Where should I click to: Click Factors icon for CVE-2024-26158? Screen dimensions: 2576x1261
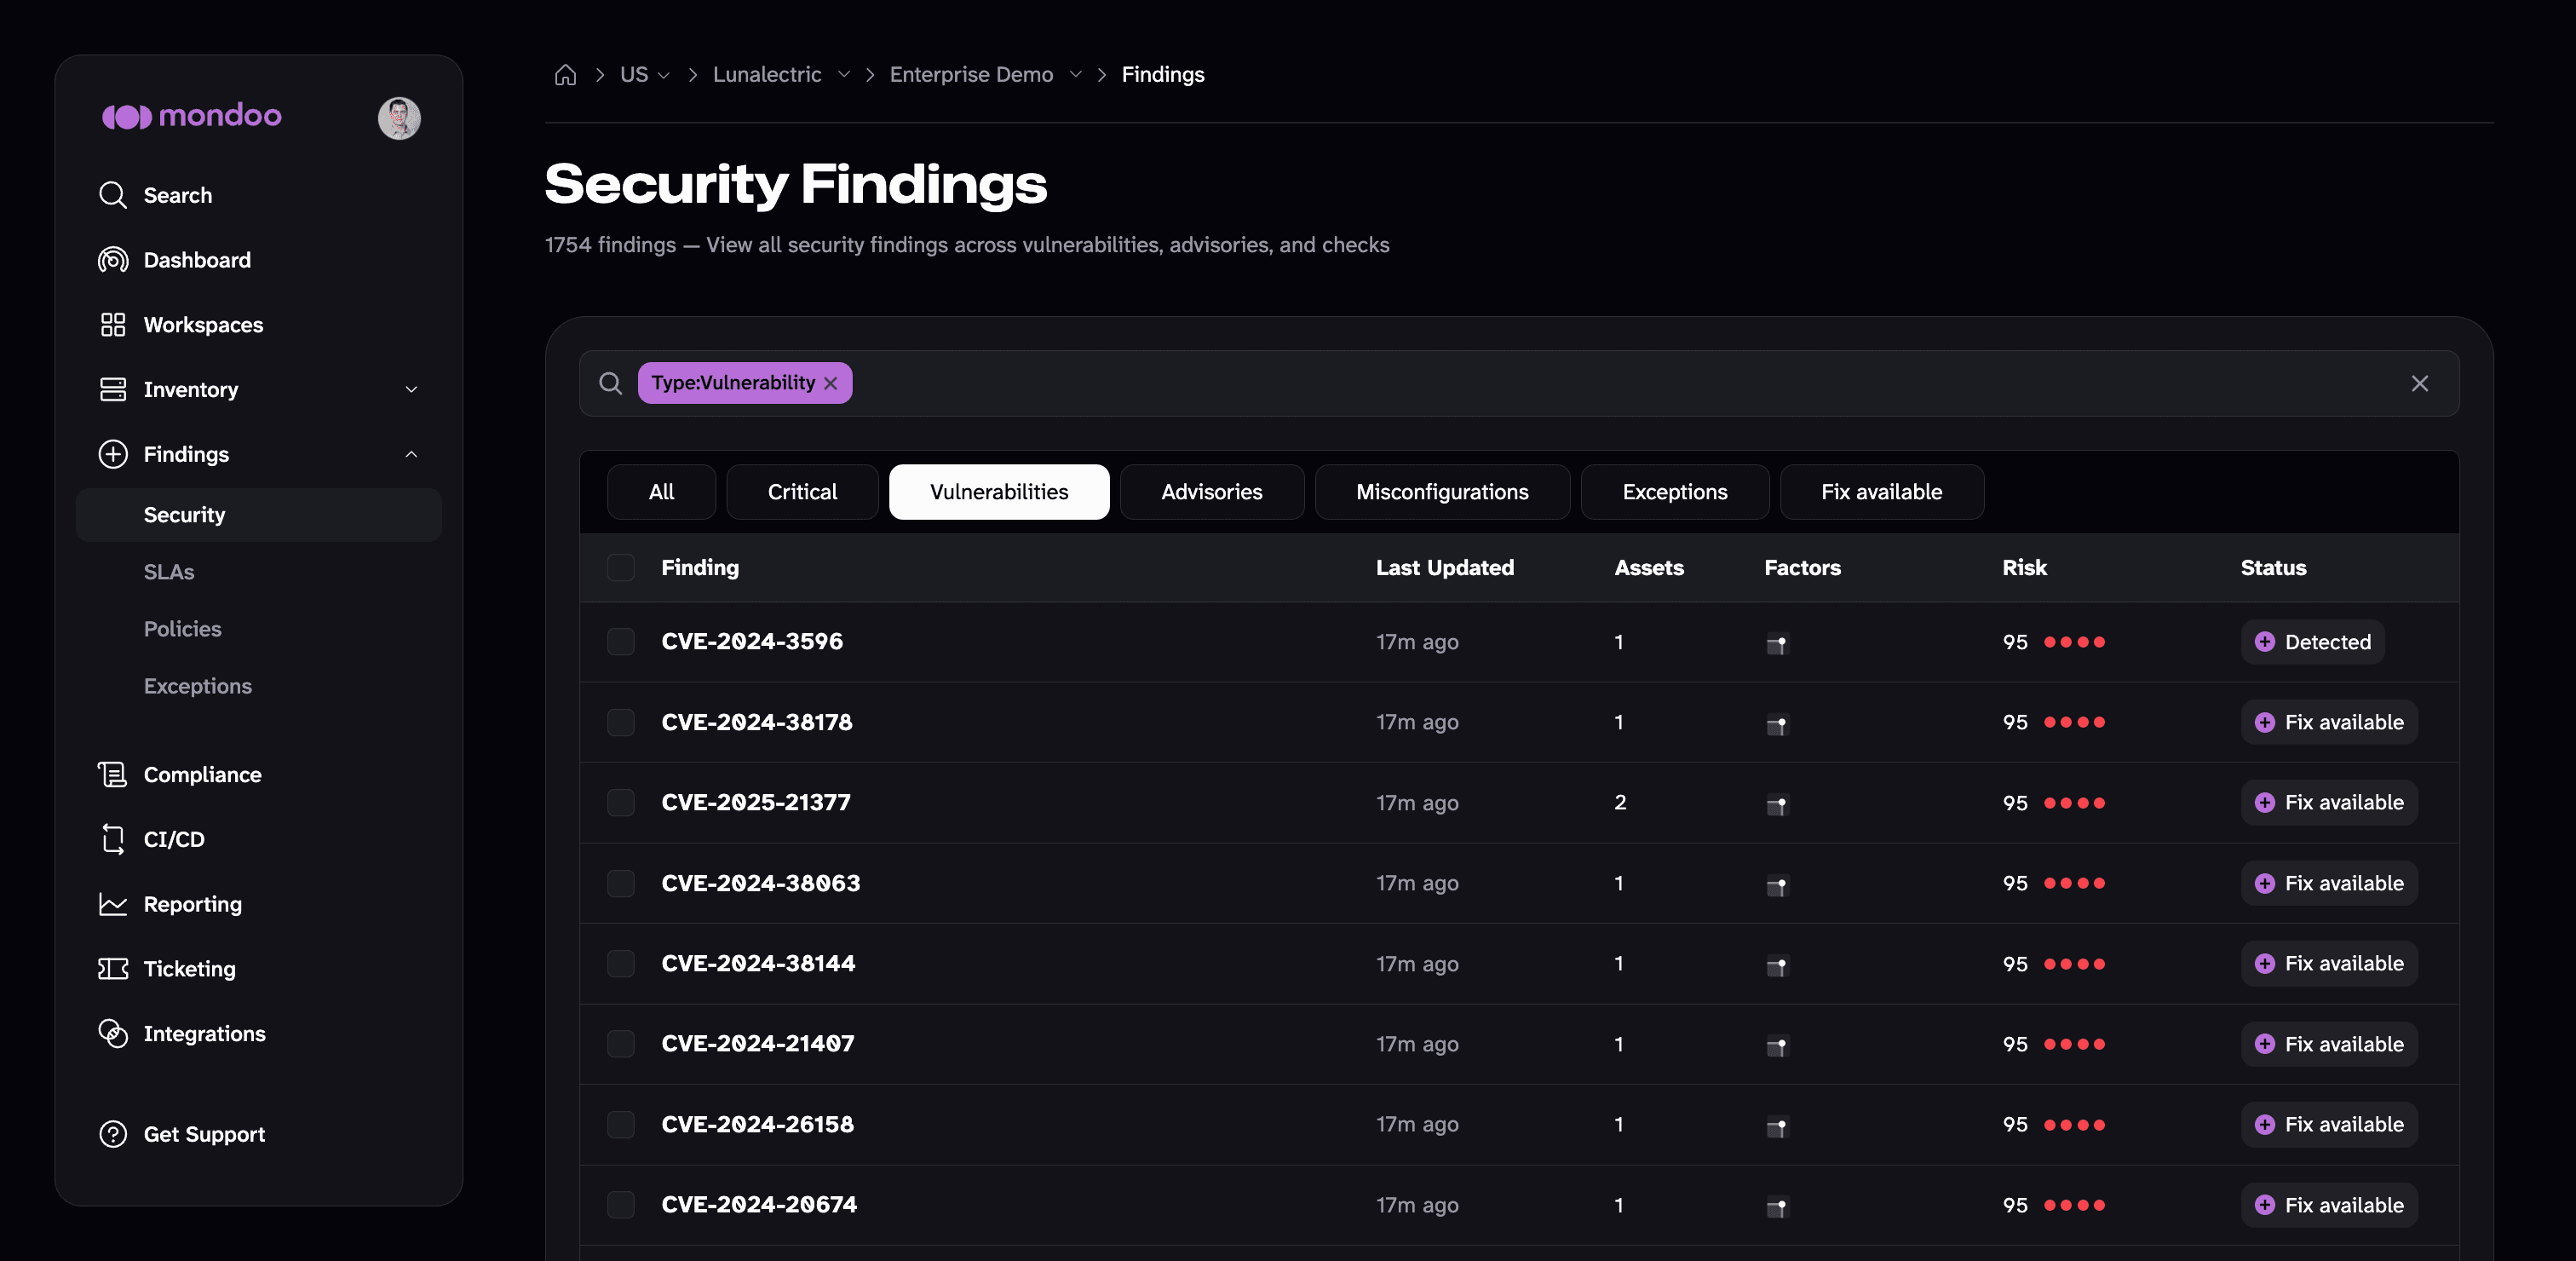click(1777, 1126)
